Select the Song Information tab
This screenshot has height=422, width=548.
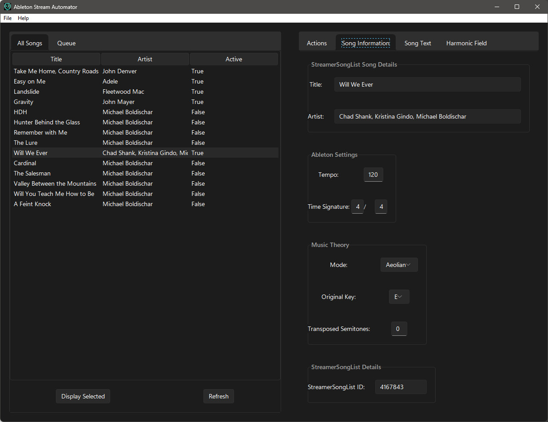pos(365,43)
